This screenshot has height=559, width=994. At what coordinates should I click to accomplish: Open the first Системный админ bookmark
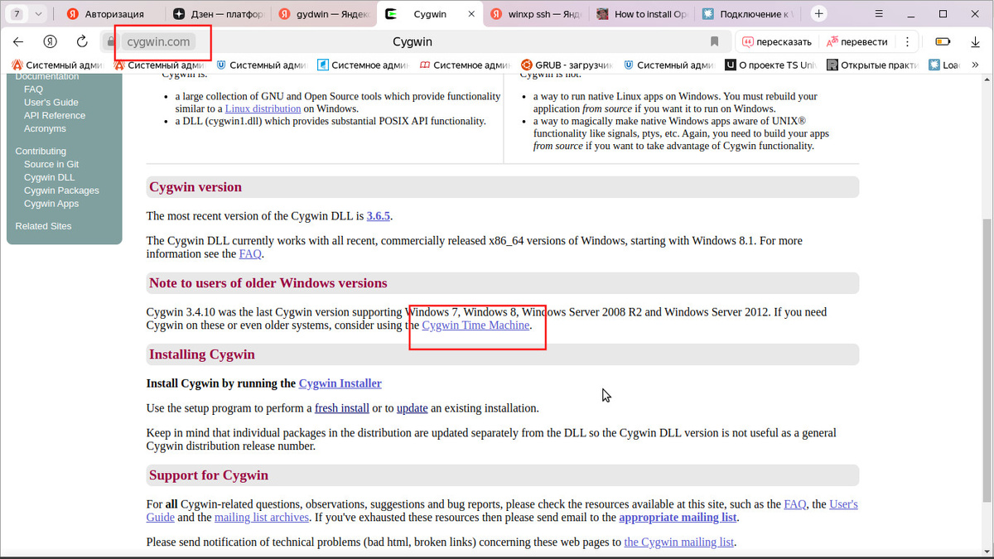(57, 65)
